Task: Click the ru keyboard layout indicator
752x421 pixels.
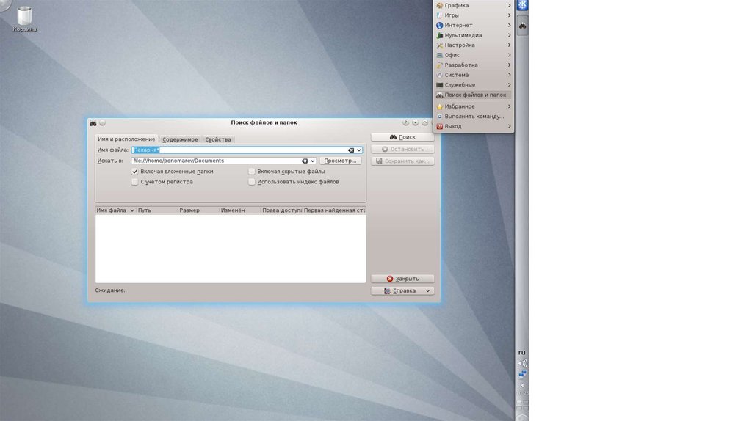Action: (x=522, y=353)
